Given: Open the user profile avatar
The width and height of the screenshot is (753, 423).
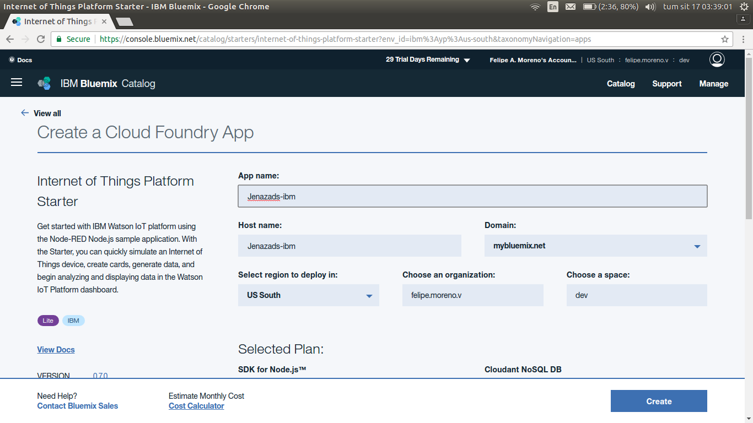Looking at the screenshot, I should (x=717, y=59).
